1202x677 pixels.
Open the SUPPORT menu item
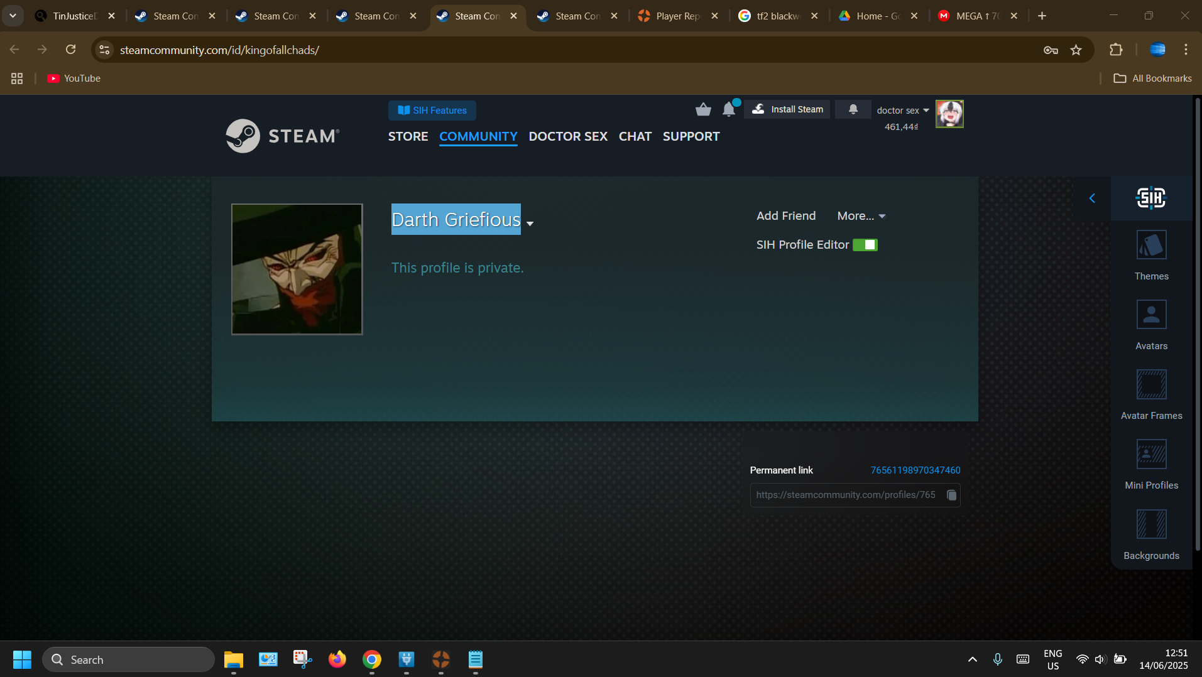click(691, 136)
